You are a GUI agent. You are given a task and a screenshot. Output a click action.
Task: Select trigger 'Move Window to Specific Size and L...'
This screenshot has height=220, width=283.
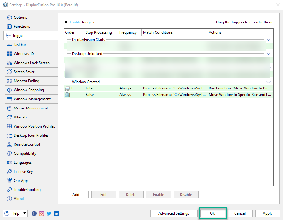[169, 95]
